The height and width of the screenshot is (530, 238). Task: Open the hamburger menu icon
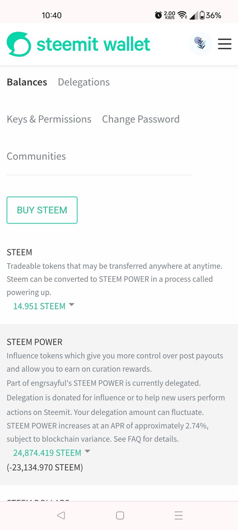point(225,44)
